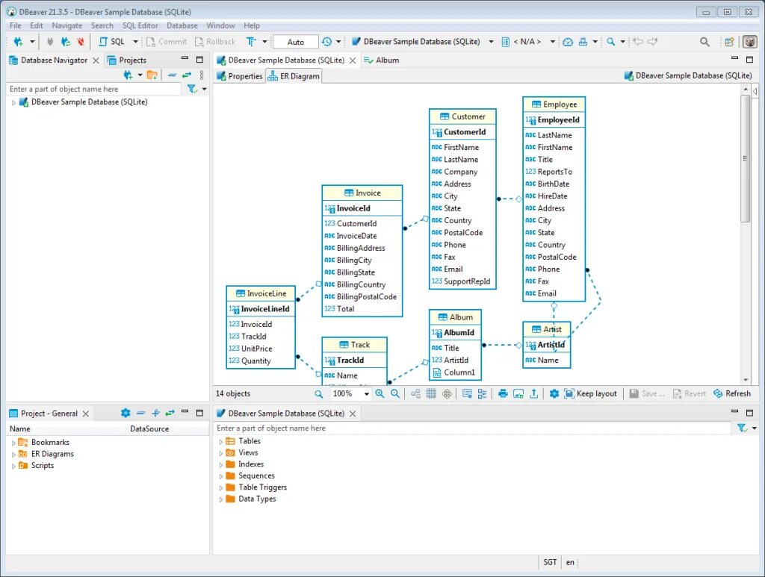765x577 pixels.
Task: Expand the Bookmarks folder in Project panel
Action: 13,443
